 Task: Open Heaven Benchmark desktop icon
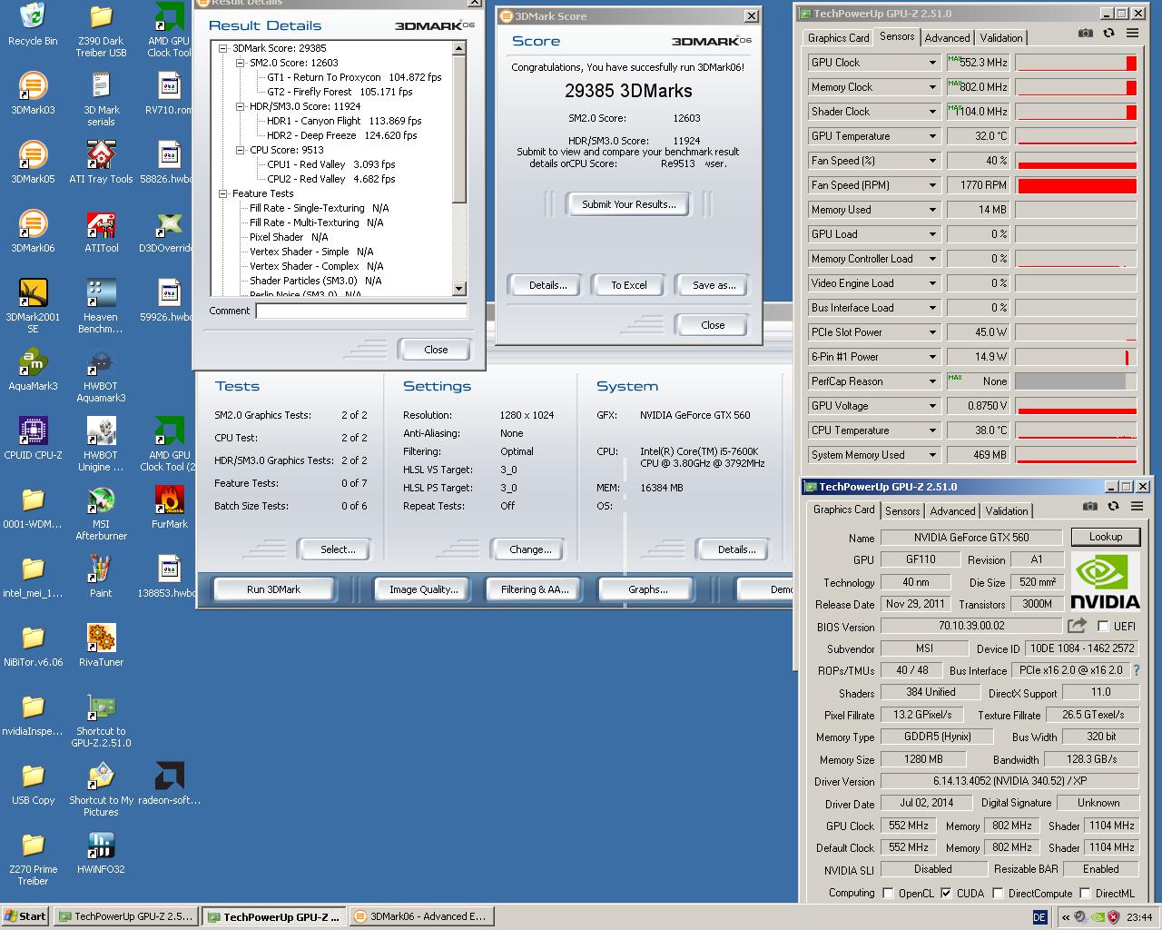pos(101,306)
